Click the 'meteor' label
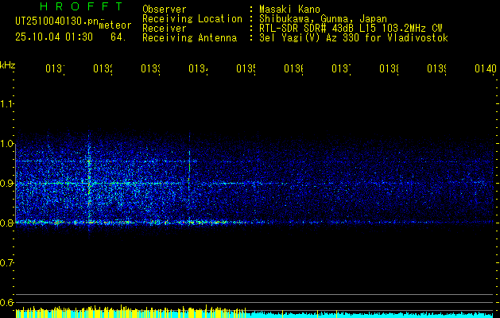This screenshot has height=318, width=500. click(115, 25)
